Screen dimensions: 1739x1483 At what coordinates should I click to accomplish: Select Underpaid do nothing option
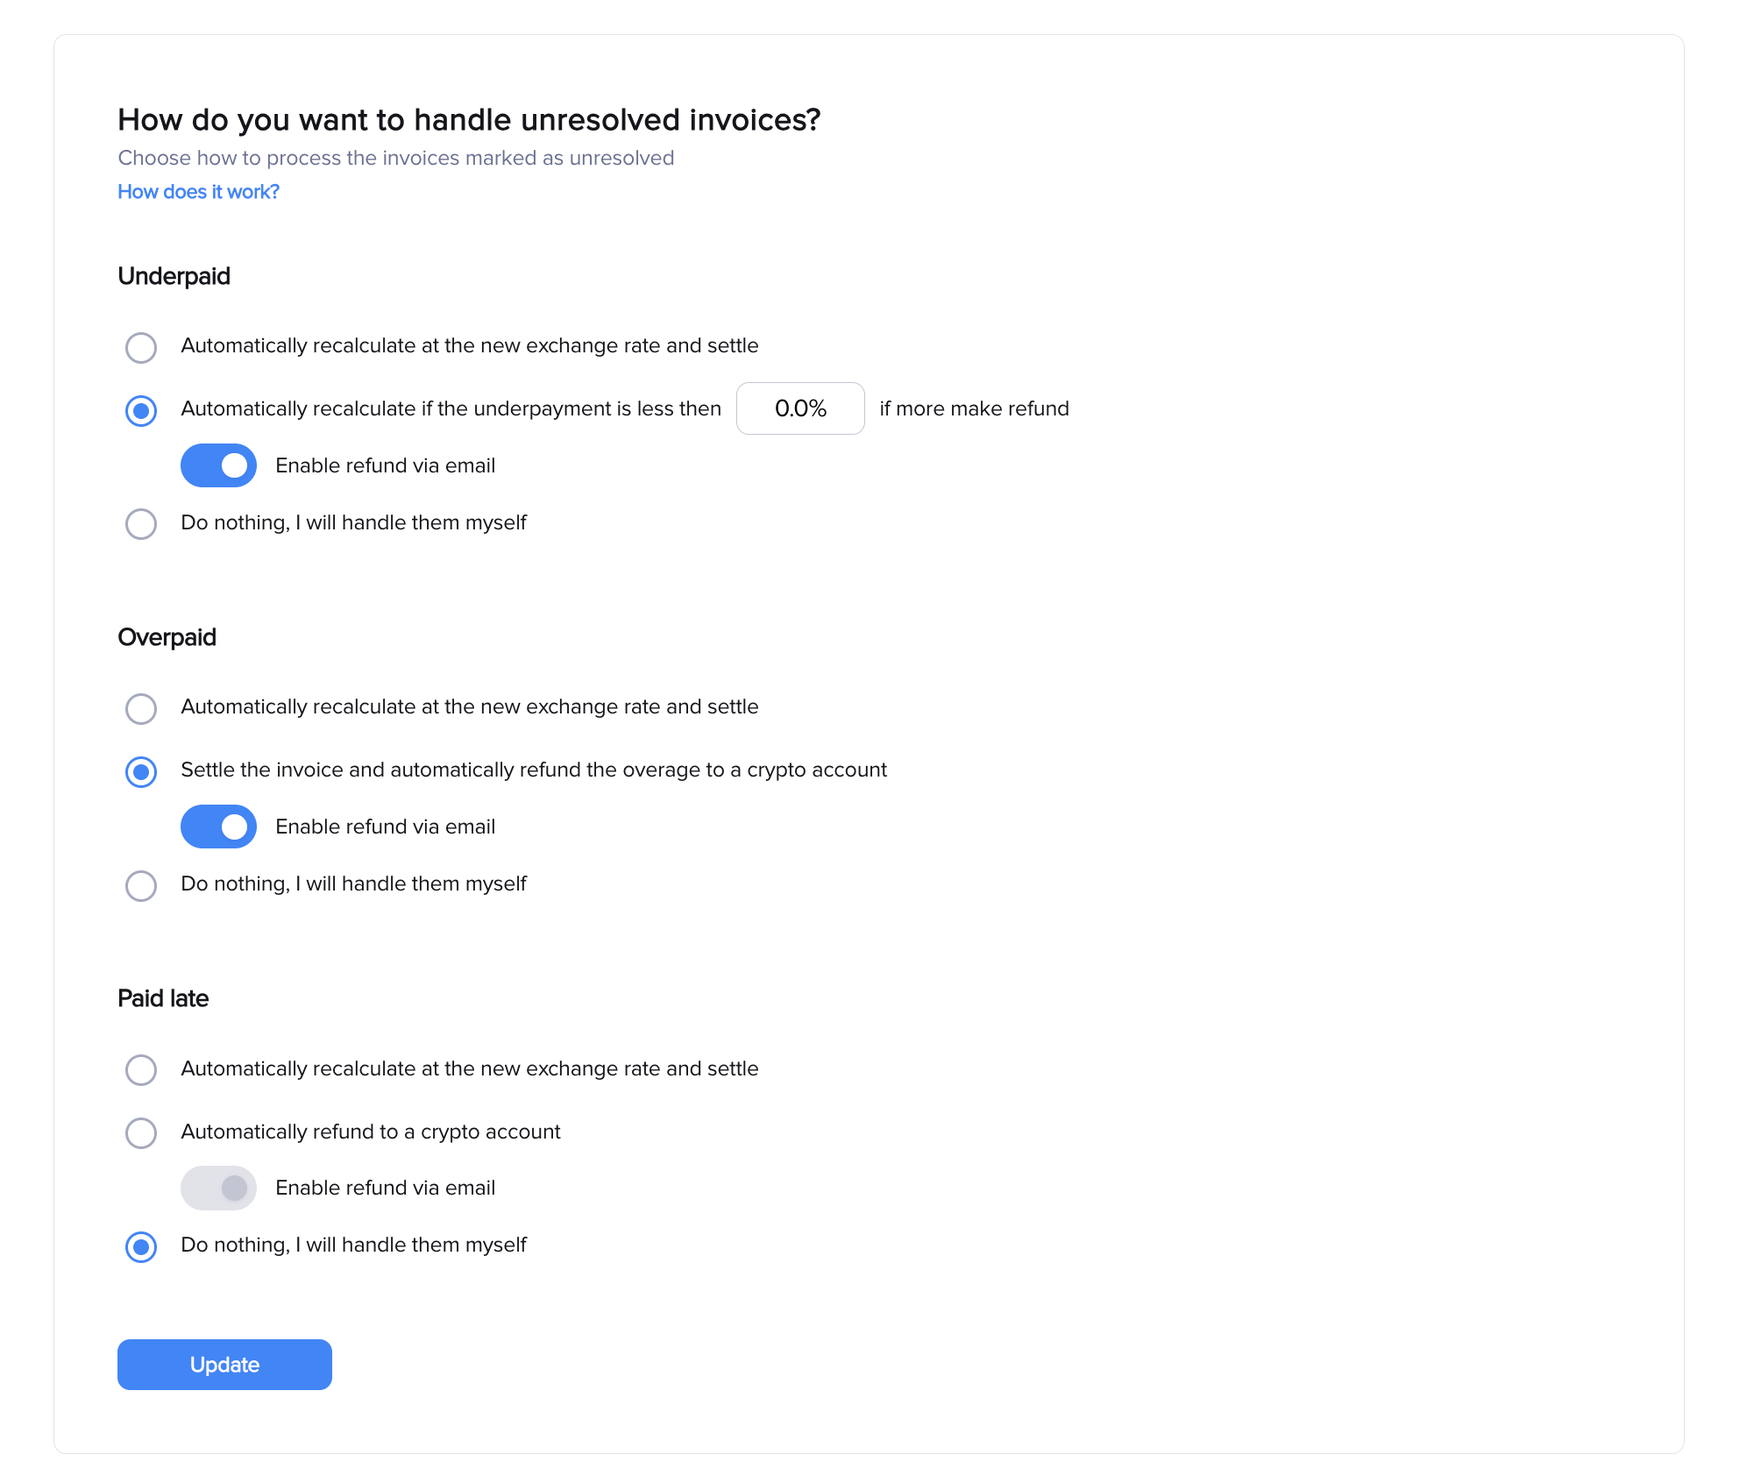pyautogui.click(x=141, y=524)
